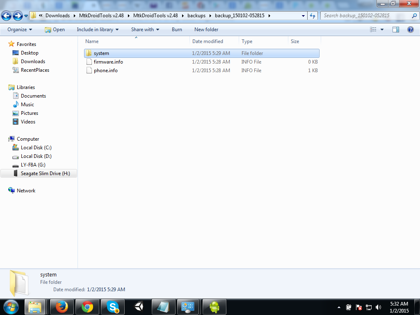This screenshot has height=315, width=420.
Task: Click the green Android taskbar icon
Action: pyautogui.click(x=214, y=307)
